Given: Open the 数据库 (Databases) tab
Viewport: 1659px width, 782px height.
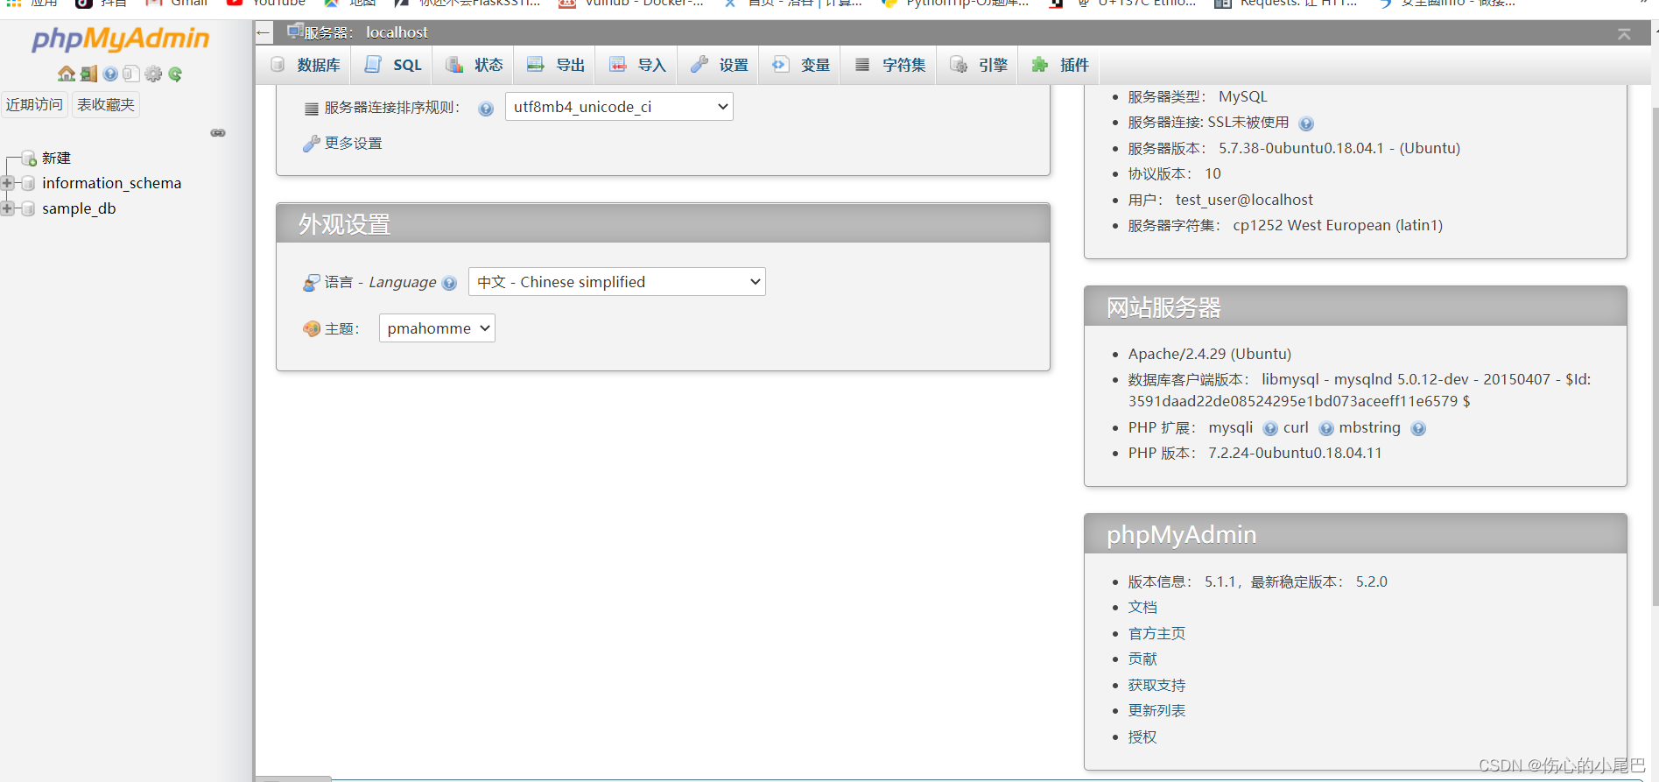Looking at the screenshot, I should click(x=306, y=65).
